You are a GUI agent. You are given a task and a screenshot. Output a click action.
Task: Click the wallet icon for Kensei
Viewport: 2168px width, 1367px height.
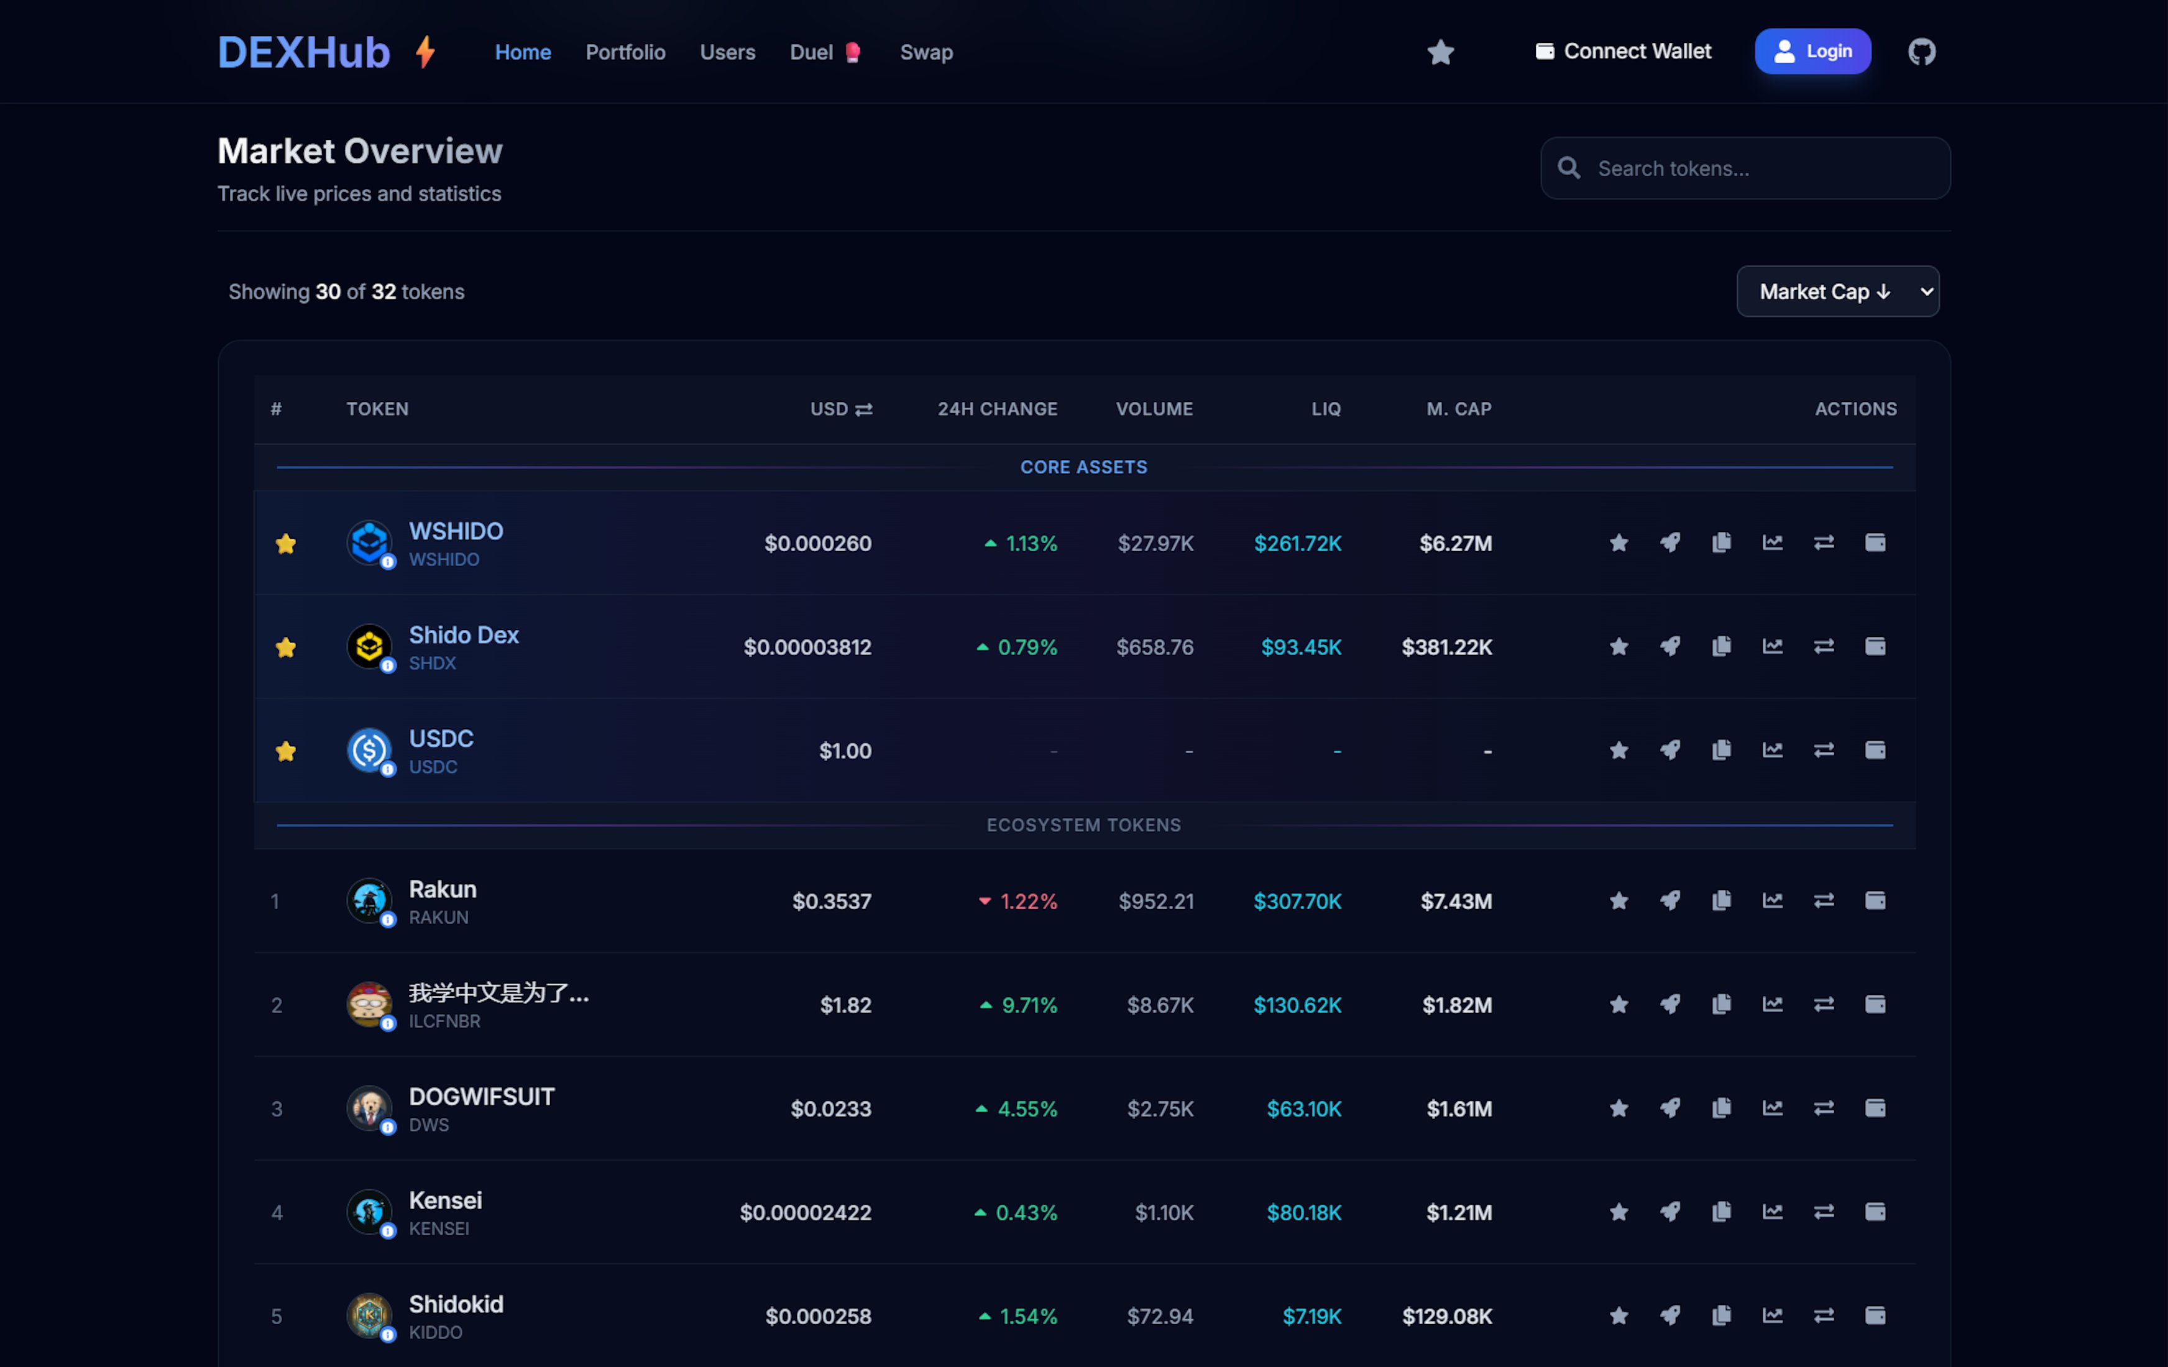point(1876,1212)
